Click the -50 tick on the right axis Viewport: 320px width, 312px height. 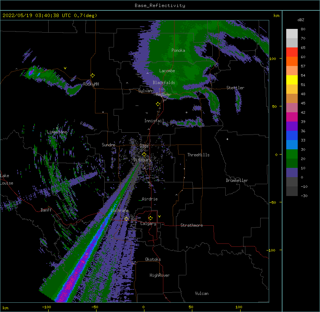(x=273, y=202)
